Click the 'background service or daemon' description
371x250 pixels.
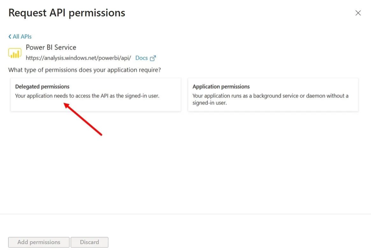(271, 99)
